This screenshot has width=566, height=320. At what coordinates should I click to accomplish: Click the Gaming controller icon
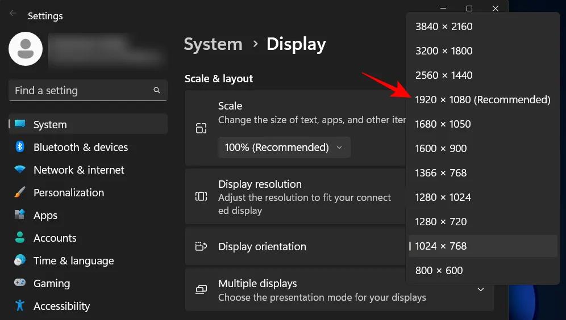click(x=20, y=283)
